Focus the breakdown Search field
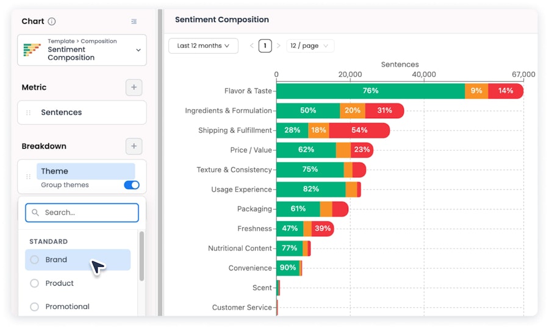This screenshot has height=329, width=549. [x=82, y=213]
